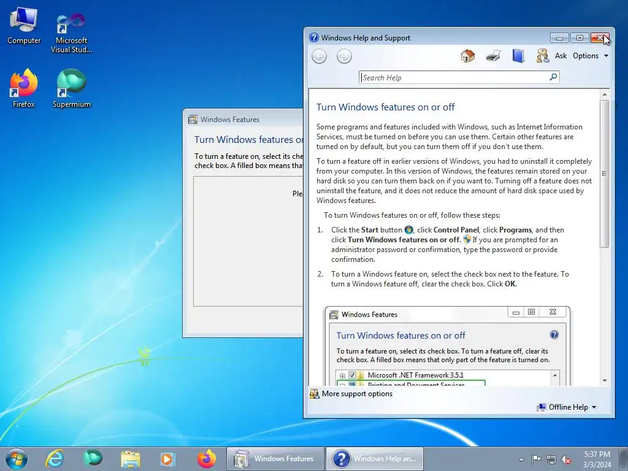The image size is (628, 471).
Task: Minimize the Windows Help and Support window
Action: click(559, 38)
